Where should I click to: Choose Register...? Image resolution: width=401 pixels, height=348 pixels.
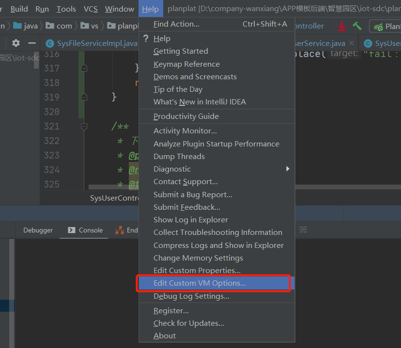point(216,311)
